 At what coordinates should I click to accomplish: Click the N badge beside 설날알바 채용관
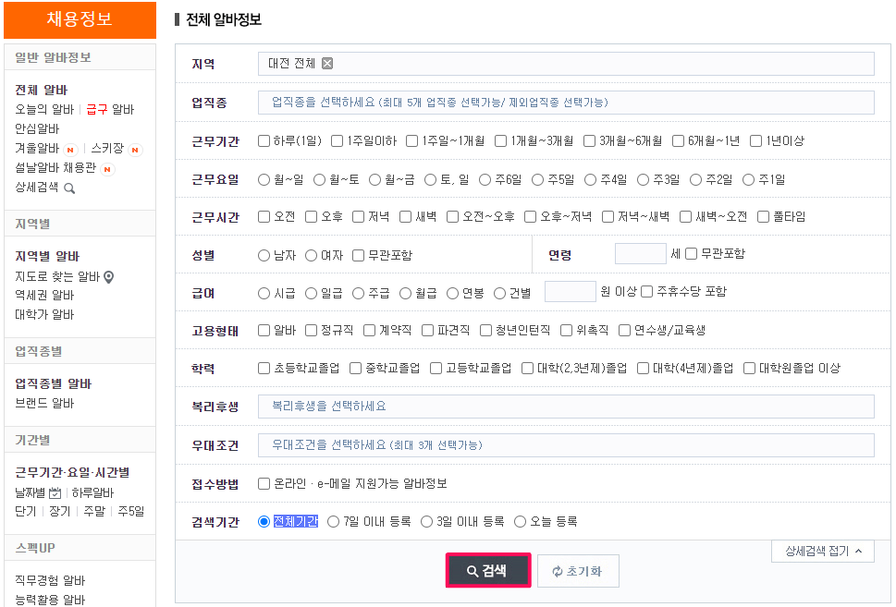coord(107,169)
